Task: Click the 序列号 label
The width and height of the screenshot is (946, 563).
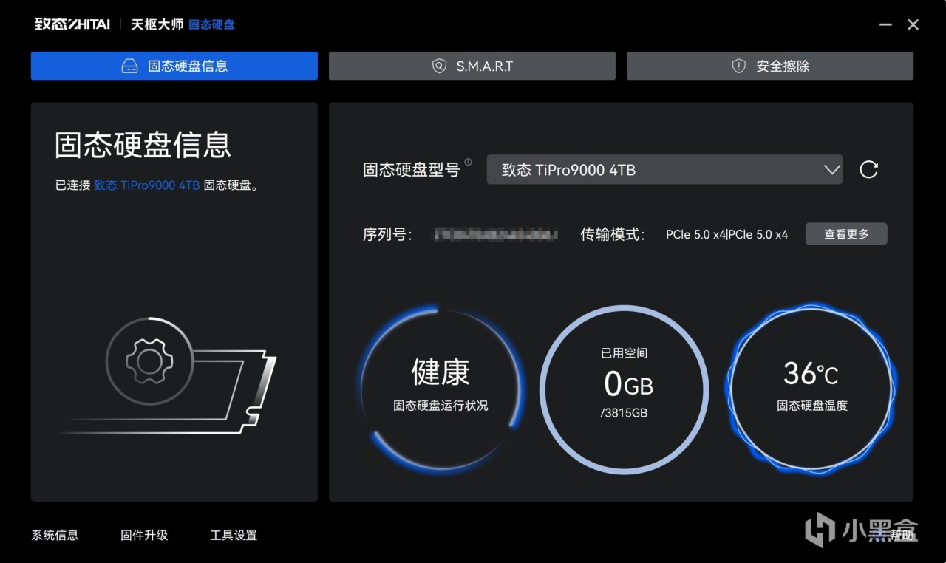Action: tap(387, 234)
